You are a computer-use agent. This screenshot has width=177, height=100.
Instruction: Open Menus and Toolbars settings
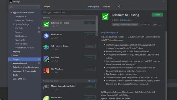tap(24, 20)
